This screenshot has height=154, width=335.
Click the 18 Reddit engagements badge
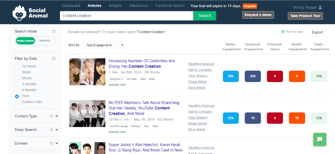(x=297, y=118)
